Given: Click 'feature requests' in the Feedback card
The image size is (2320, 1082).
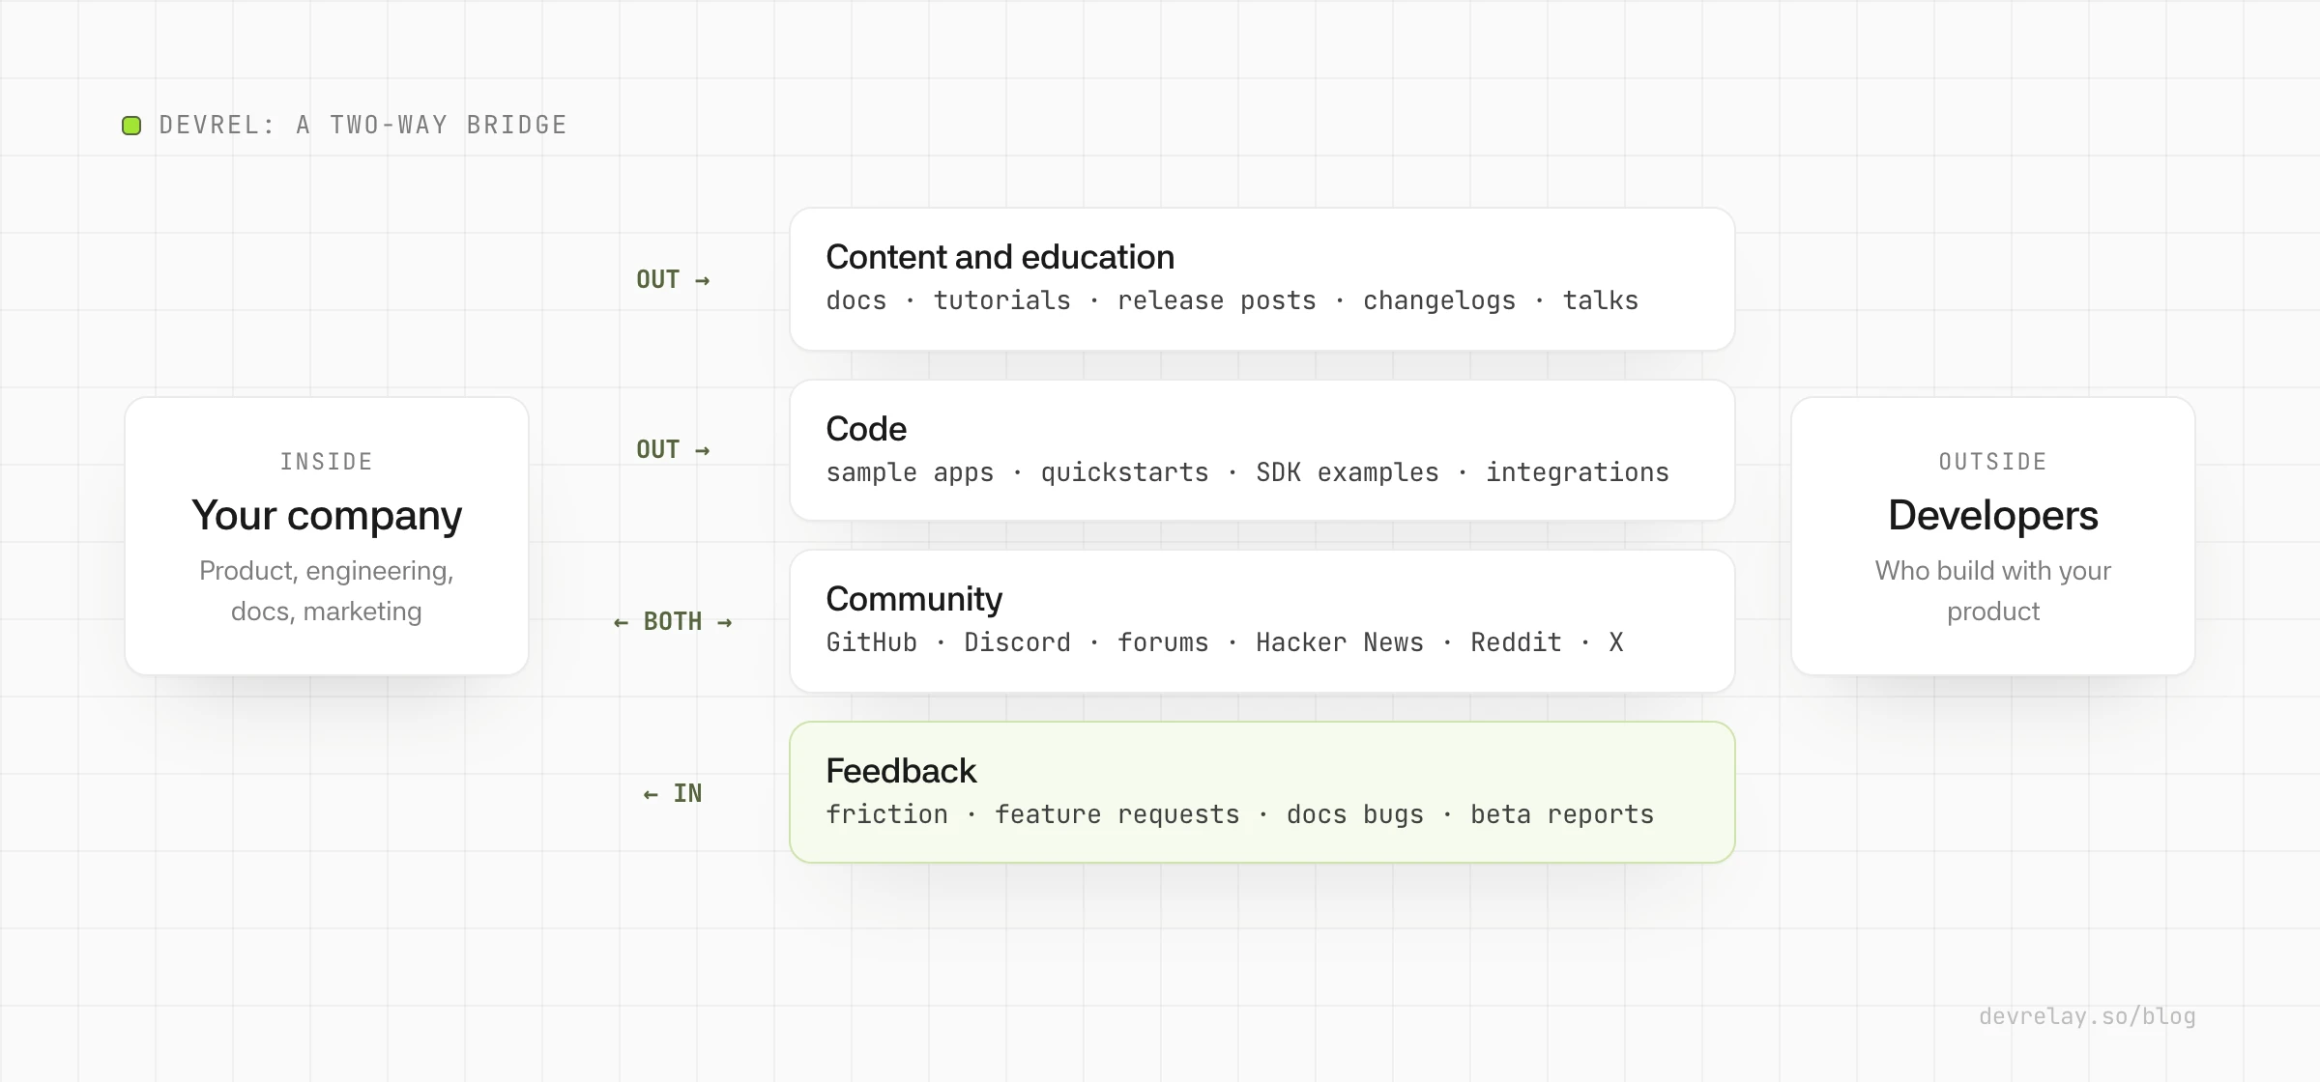Looking at the screenshot, I should click(x=1116, y=815).
